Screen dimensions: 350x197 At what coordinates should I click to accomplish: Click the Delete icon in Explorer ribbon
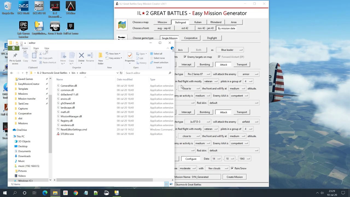tap(81, 57)
